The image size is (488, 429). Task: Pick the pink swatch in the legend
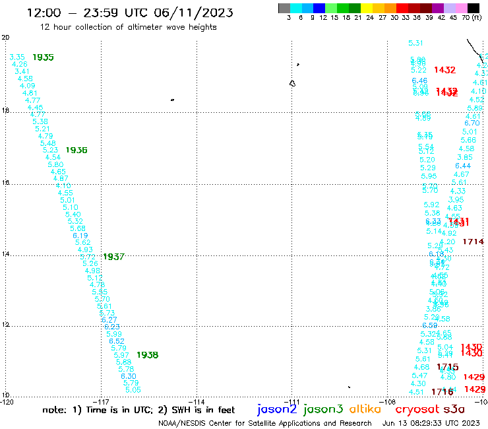coord(461,8)
